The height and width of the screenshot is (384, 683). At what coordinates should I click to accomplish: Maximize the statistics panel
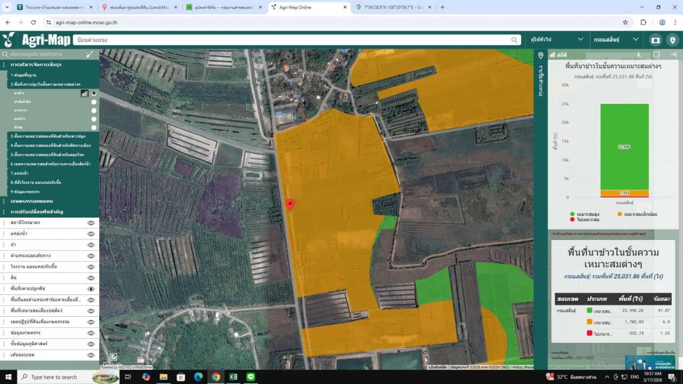click(656, 54)
